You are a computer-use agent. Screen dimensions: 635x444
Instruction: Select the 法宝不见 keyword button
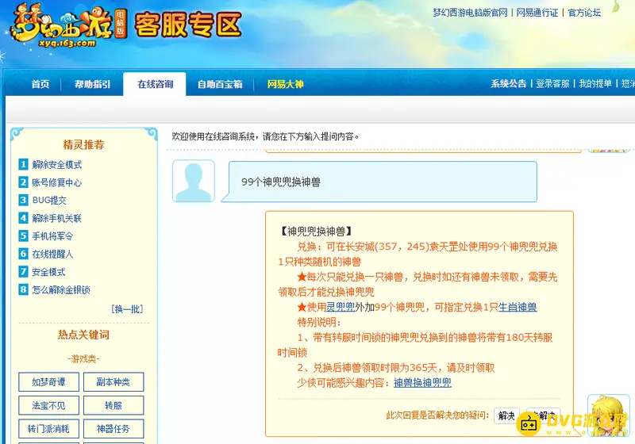pos(48,405)
